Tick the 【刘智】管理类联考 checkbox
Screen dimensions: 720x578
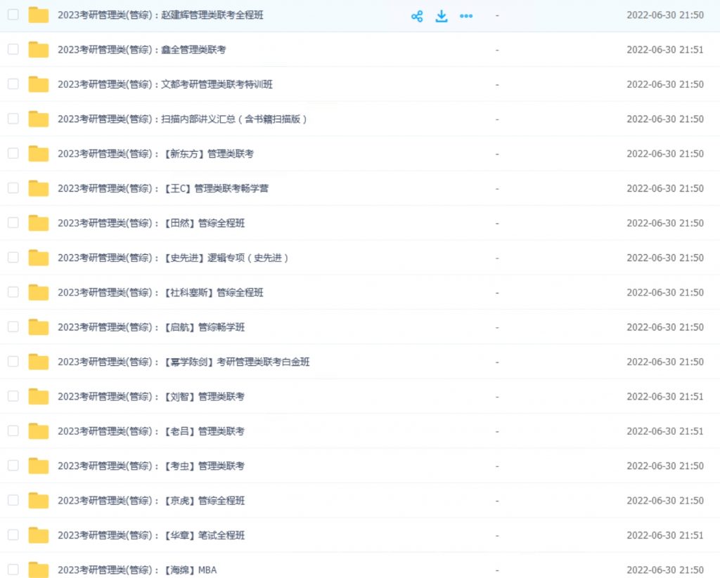point(13,396)
